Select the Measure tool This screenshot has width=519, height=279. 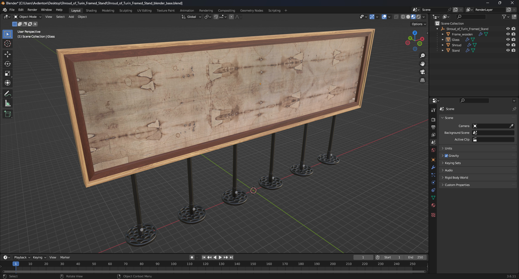click(8, 103)
